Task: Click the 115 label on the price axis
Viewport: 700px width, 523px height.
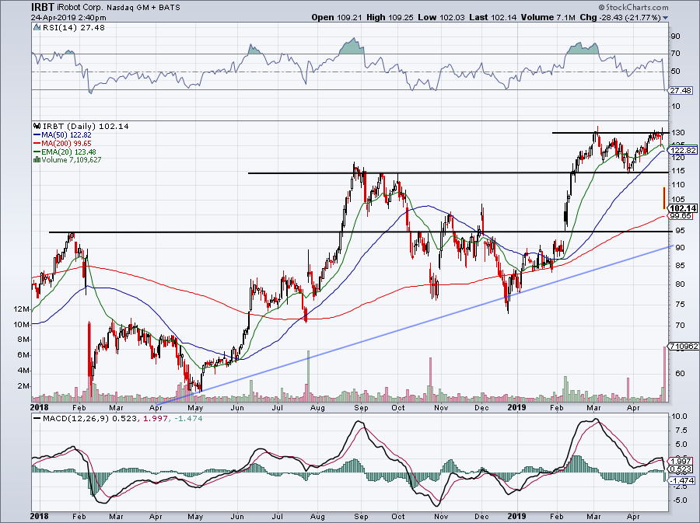Action: click(678, 171)
